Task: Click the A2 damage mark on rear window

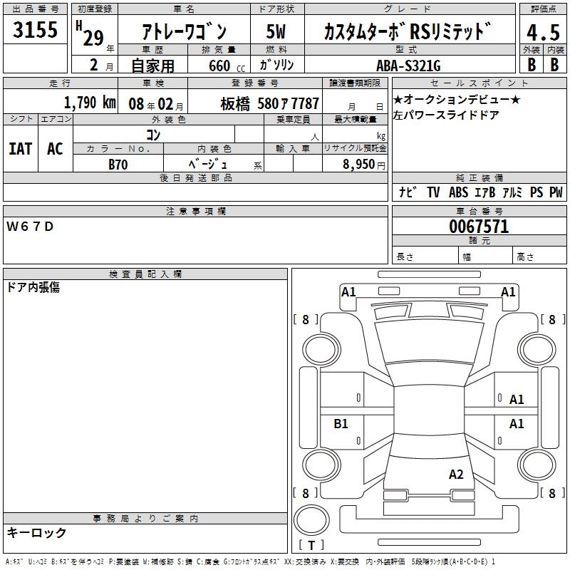Action: click(456, 475)
